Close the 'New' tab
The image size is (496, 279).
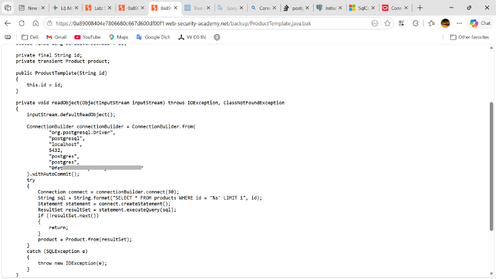tap(43, 8)
